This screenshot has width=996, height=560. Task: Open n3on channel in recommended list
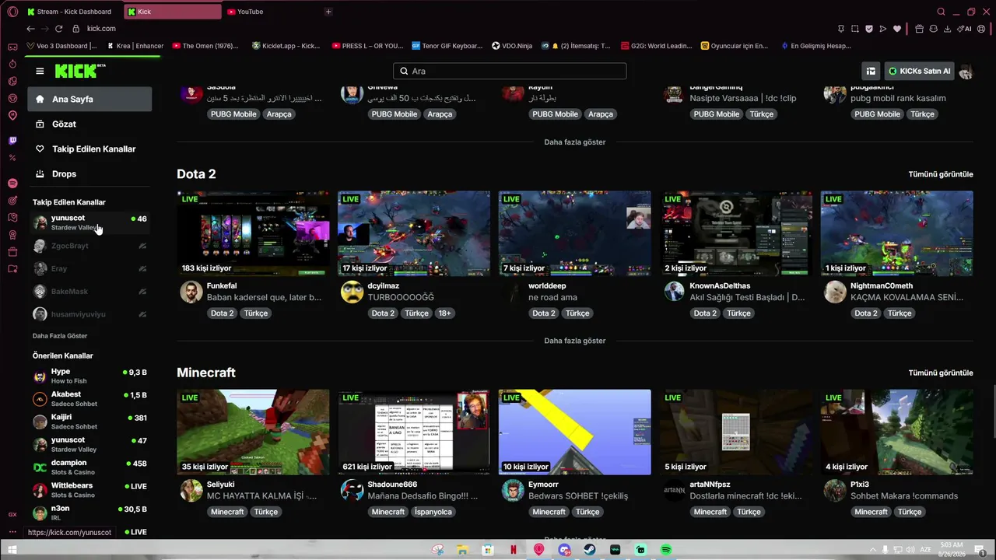(89, 513)
